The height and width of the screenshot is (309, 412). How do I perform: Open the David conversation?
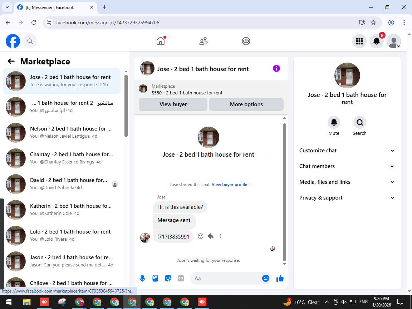62,184
